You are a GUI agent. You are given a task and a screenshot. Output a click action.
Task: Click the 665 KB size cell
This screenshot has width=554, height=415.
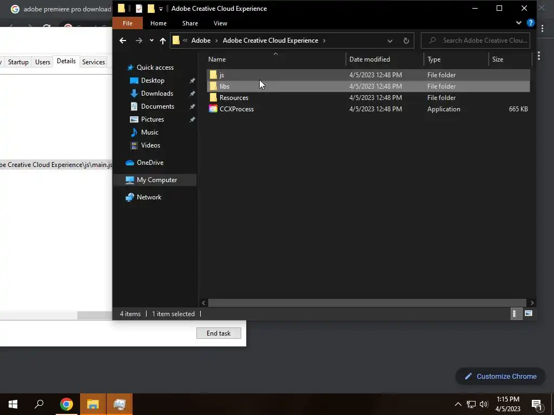[x=518, y=109]
